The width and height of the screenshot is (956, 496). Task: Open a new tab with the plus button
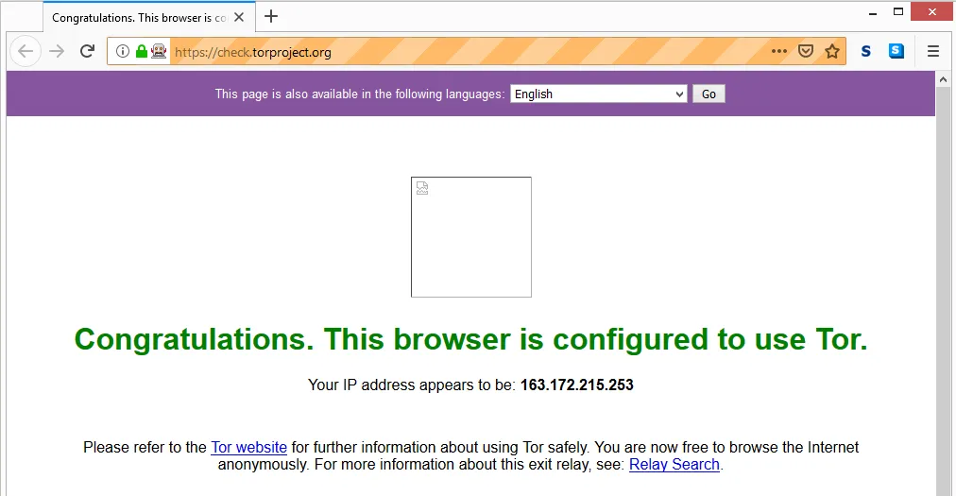[271, 16]
